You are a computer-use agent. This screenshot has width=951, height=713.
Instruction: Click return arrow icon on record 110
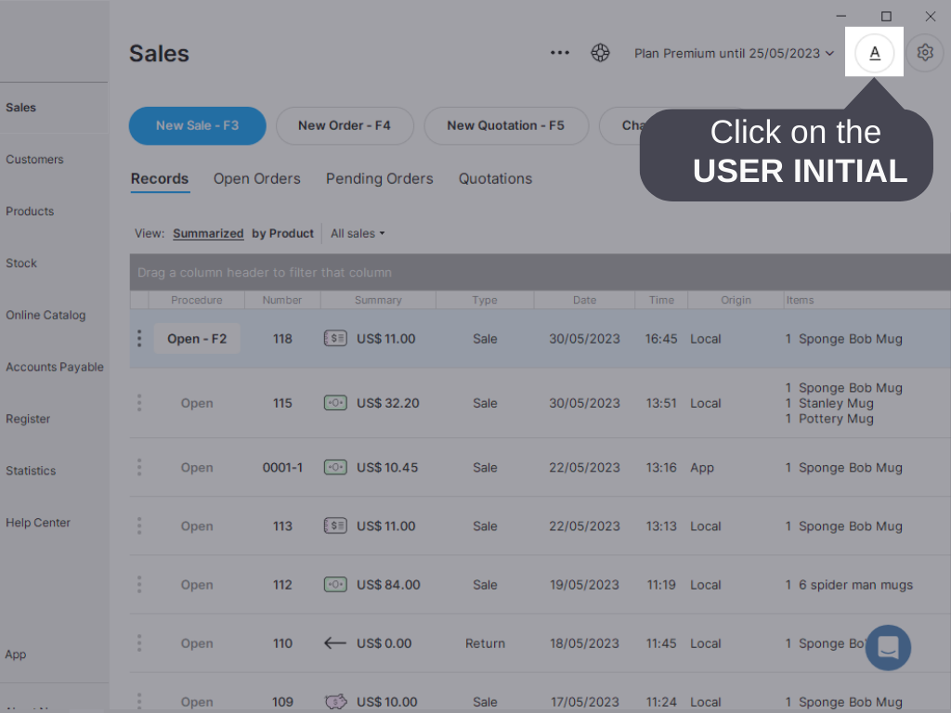pyautogui.click(x=335, y=643)
